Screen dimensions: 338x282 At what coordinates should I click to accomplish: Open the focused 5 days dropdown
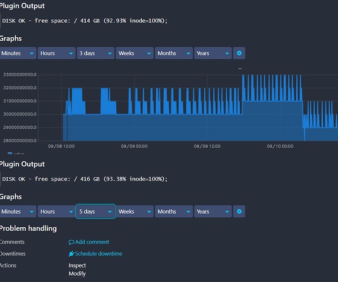pyautogui.click(x=95, y=211)
